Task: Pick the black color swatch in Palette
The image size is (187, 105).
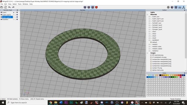Action: (x=160, y=75)
